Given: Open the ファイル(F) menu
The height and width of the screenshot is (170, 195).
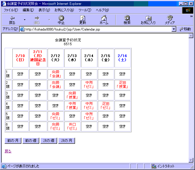Looking at the screenshot, I should click(11, 10).
